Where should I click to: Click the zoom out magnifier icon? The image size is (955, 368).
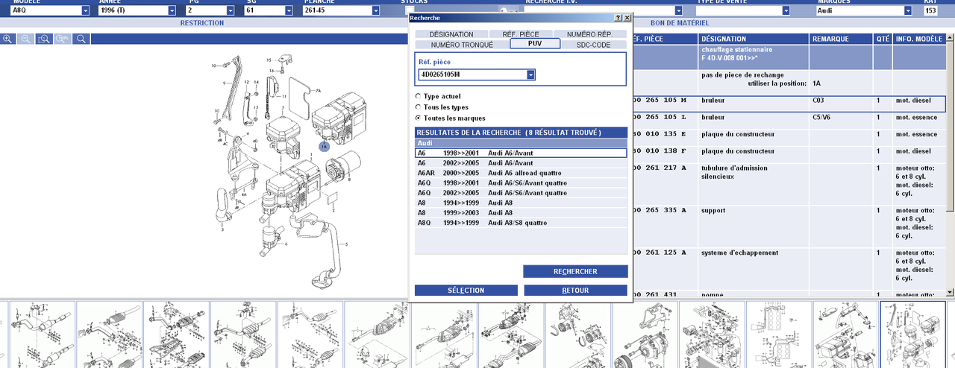pyautogui.click(x=25, y=39)
